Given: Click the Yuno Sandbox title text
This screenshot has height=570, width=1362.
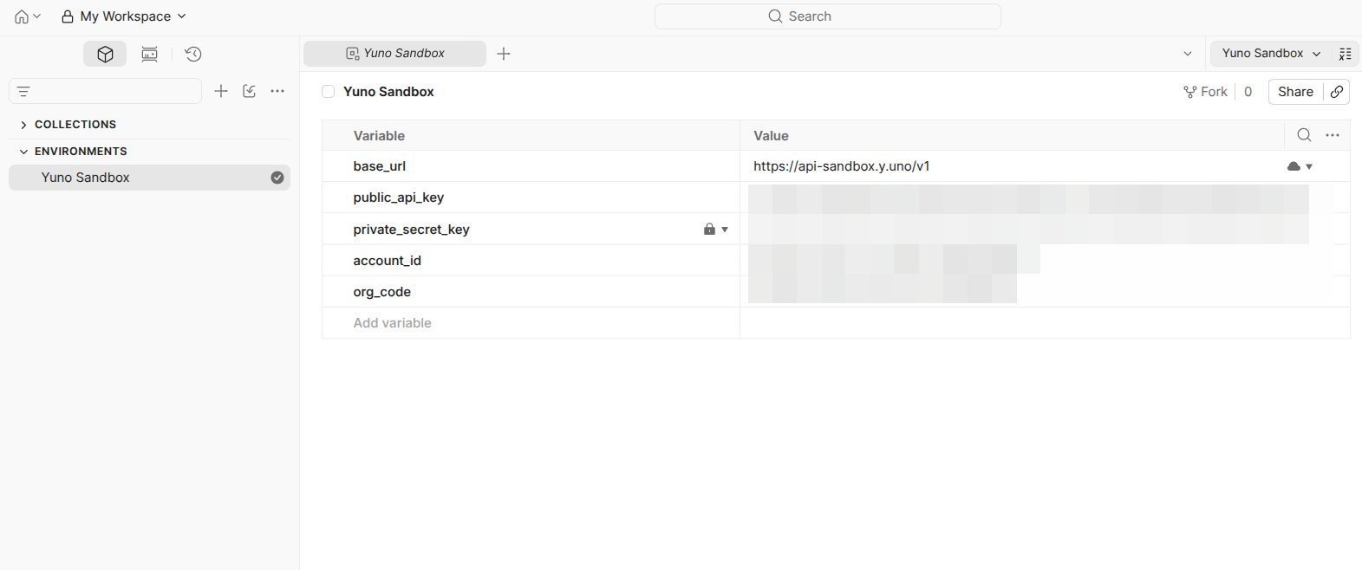Looking at the screenshot, I should [388, 92].
